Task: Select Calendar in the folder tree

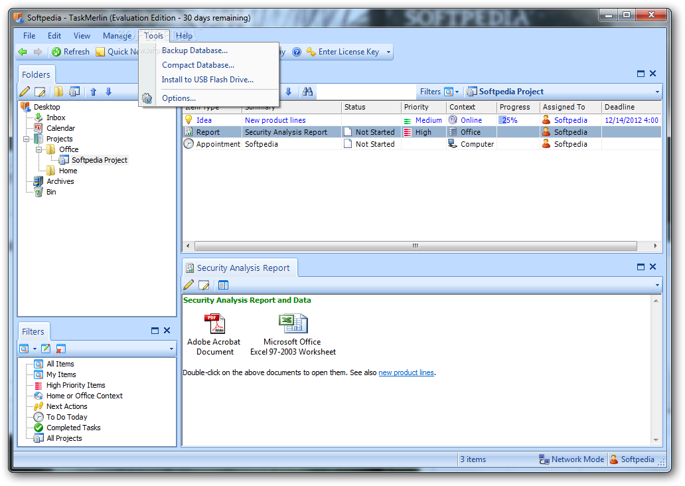Action: (60, 128)
